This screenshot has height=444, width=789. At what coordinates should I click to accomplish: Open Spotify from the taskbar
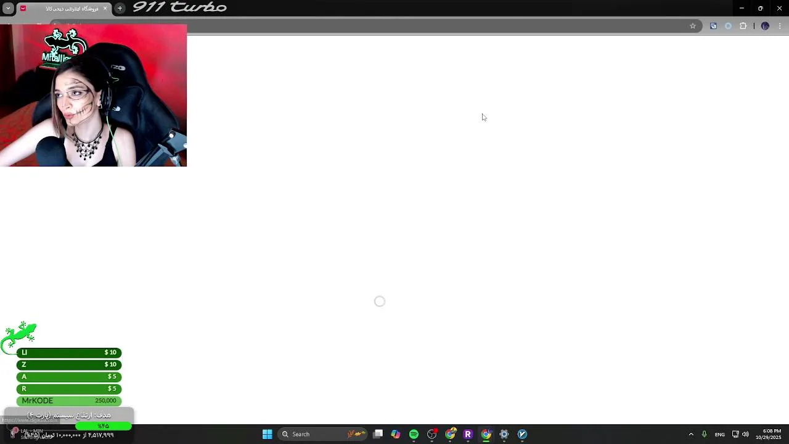pos(414,434)
